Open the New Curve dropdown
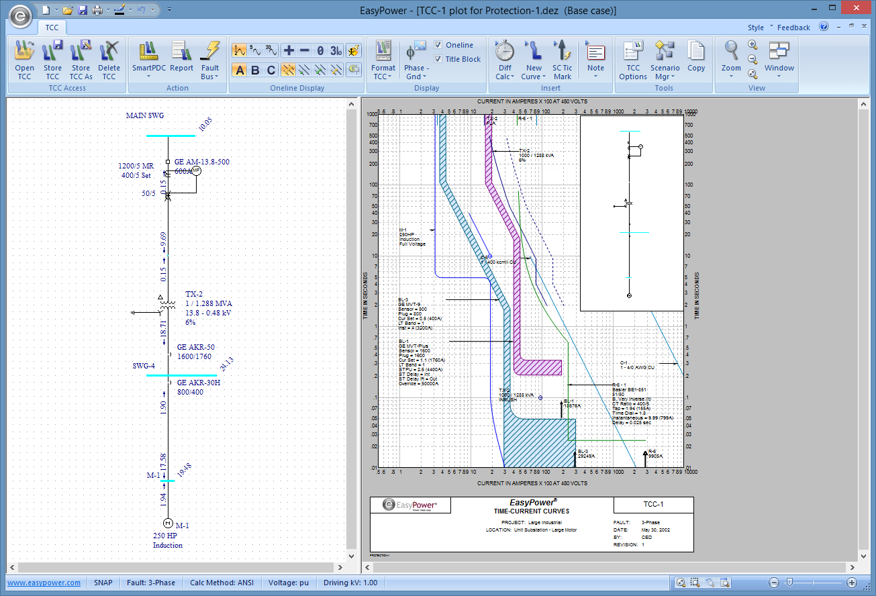The width and height of the screenshot is (876, 596). (x=534, y=60)
